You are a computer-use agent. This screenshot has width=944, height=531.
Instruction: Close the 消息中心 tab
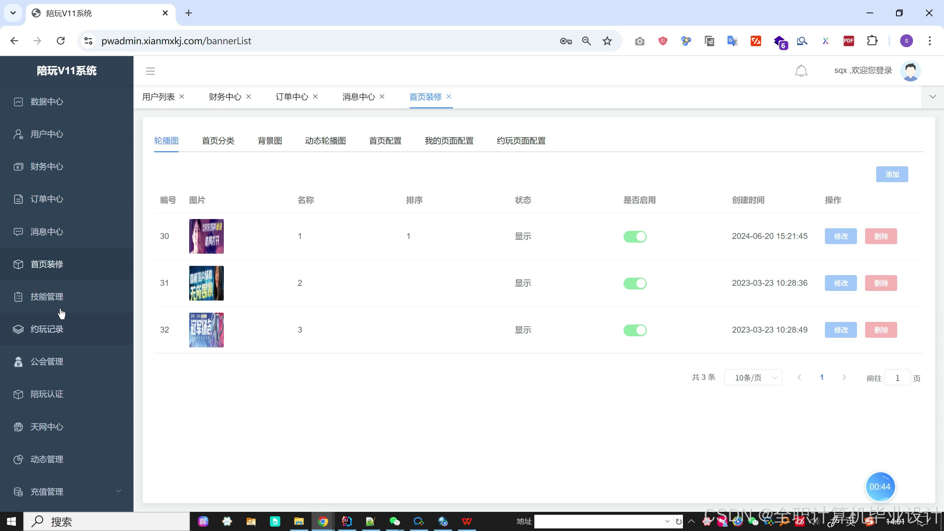coord(382,97)
